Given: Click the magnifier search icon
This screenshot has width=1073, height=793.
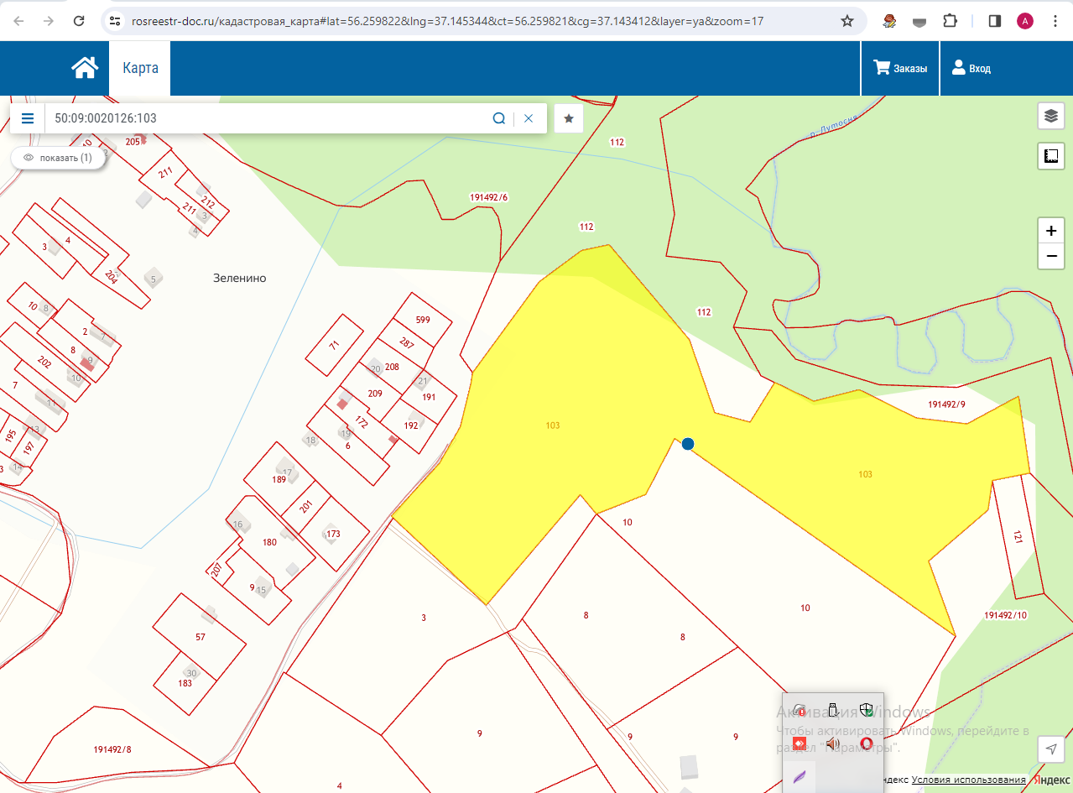Looking at the screenshot, I should pyautogui.click(x=498, y=118).
